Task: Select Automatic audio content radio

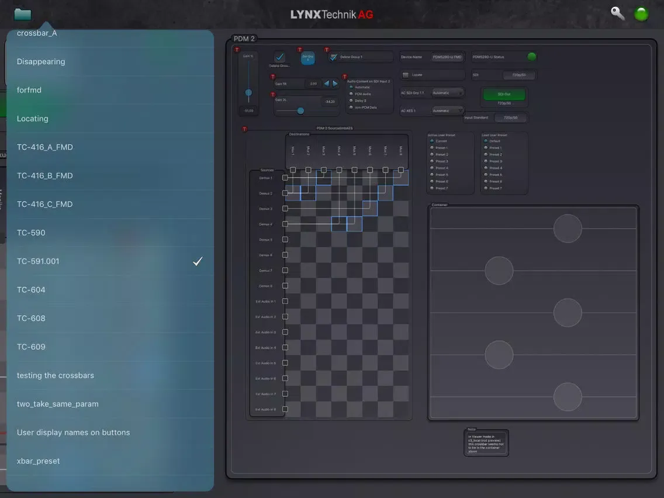Action: [351, 87]
